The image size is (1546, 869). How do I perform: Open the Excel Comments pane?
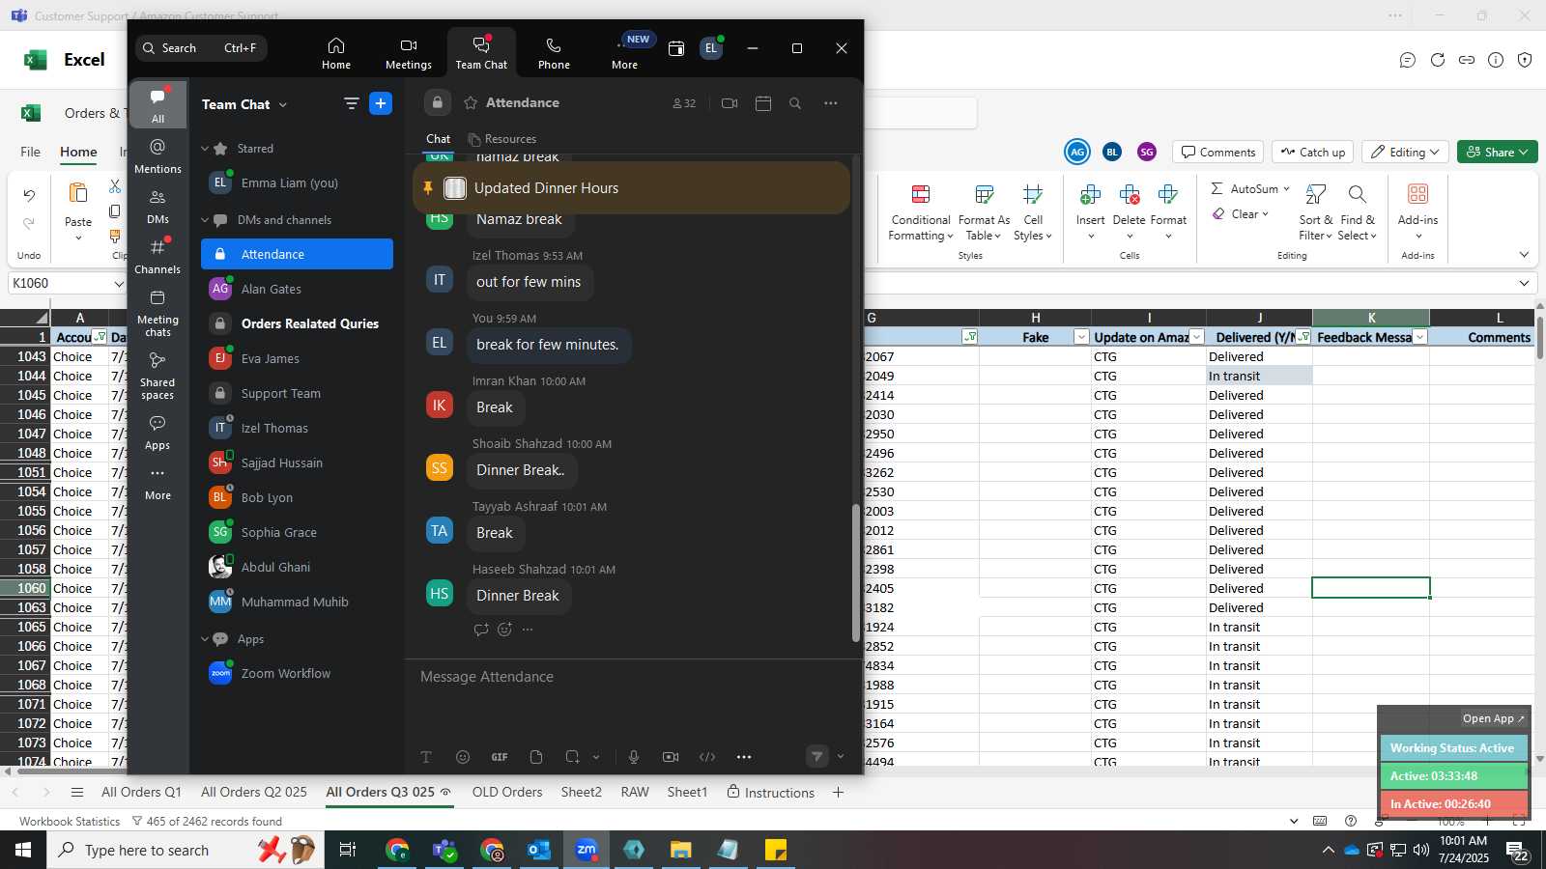(1217, 152)
